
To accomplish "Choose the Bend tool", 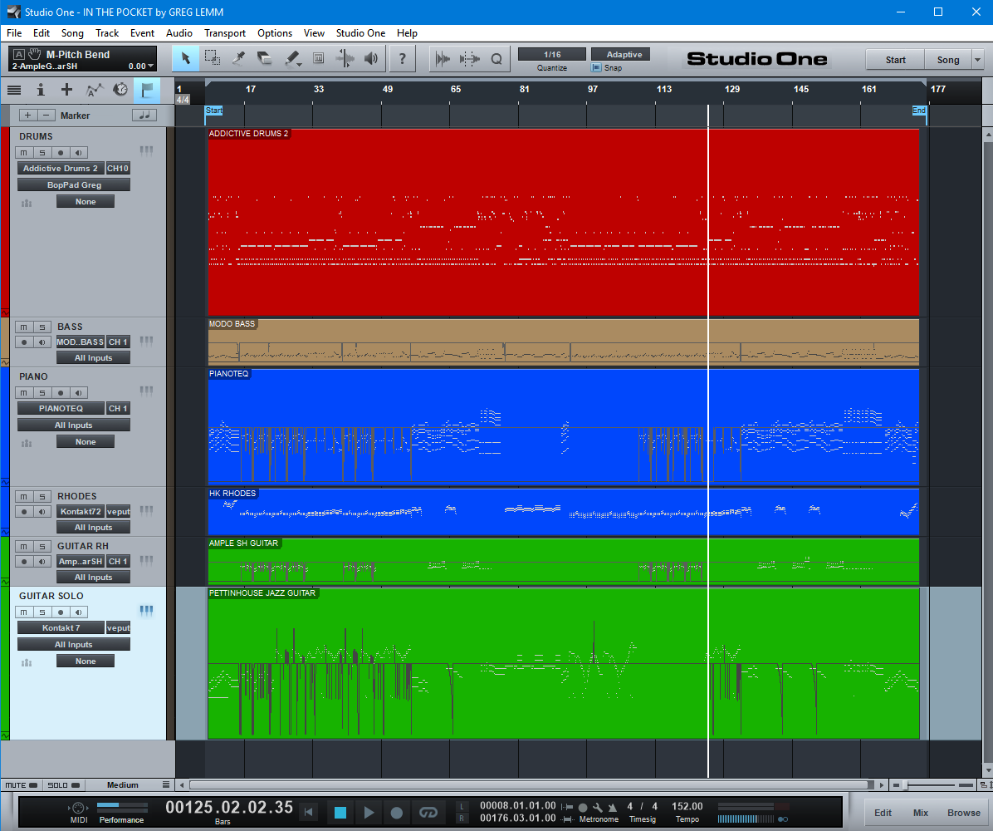I will click(345, 59).
